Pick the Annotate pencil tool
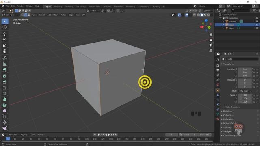This screenshot has width=260, height=146. coord(5,58)
